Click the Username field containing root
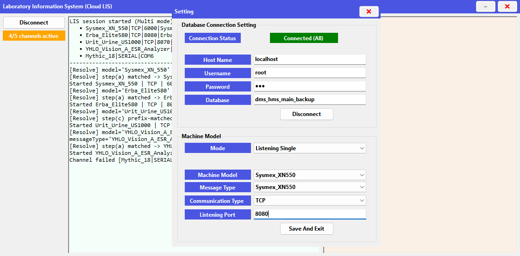 310,73
